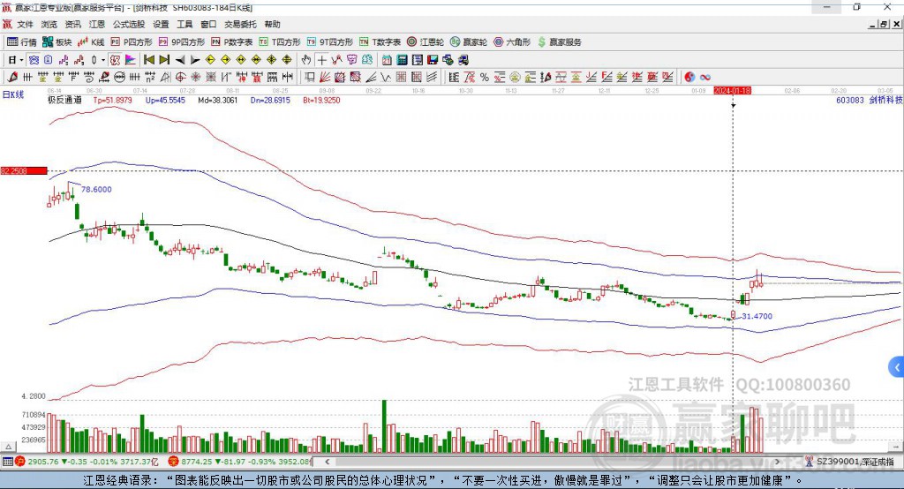The width and height of the screenshot is (904, 489).
Task: Click the Bt=19.9250 indicator value
Action: [321, 100]
